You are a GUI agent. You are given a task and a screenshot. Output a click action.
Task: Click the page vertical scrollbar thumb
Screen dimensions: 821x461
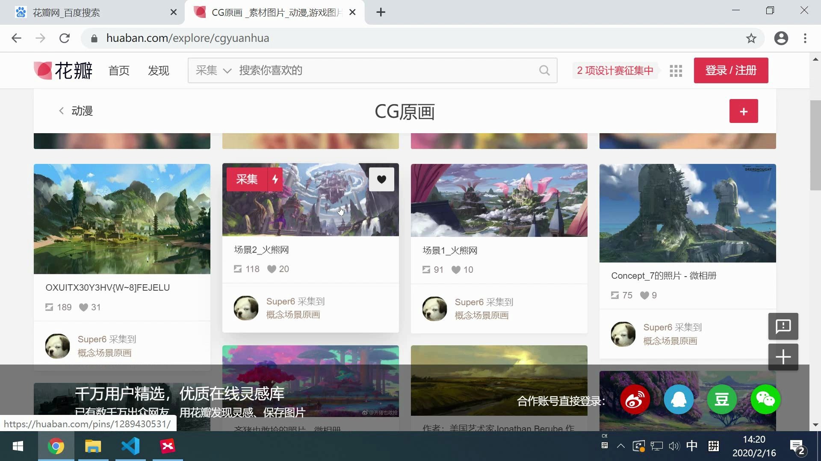pos(815,145)
